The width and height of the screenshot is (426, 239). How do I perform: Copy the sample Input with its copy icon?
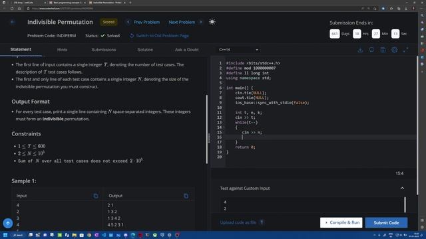pyautogui.click(x=96, y=196)
